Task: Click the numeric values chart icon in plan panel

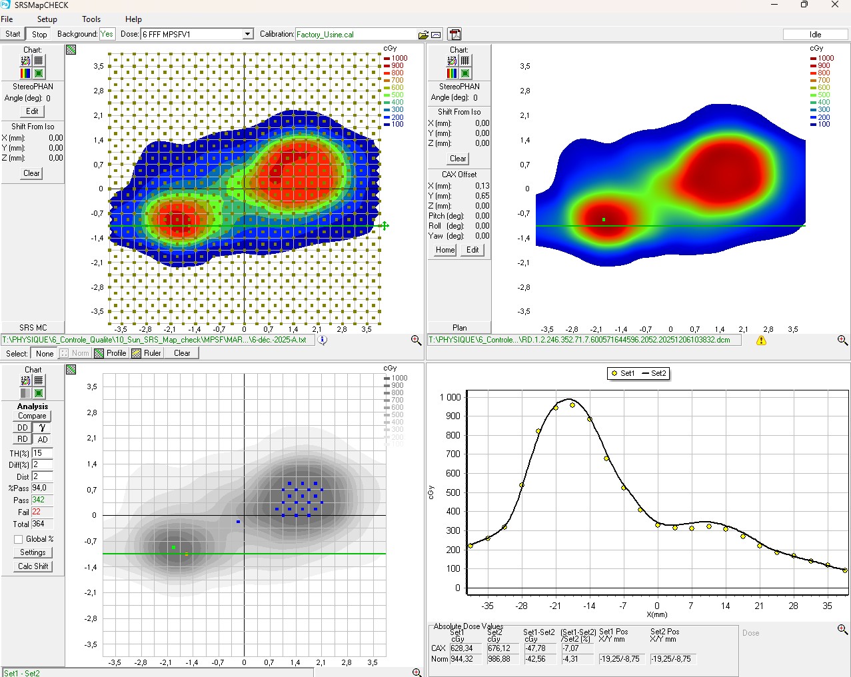Action: [x=452, y=61]
